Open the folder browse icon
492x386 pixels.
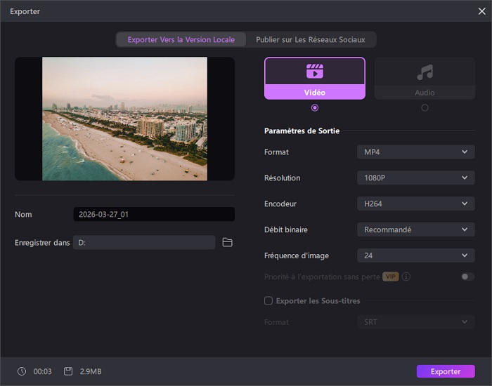(x=227, y=242)
